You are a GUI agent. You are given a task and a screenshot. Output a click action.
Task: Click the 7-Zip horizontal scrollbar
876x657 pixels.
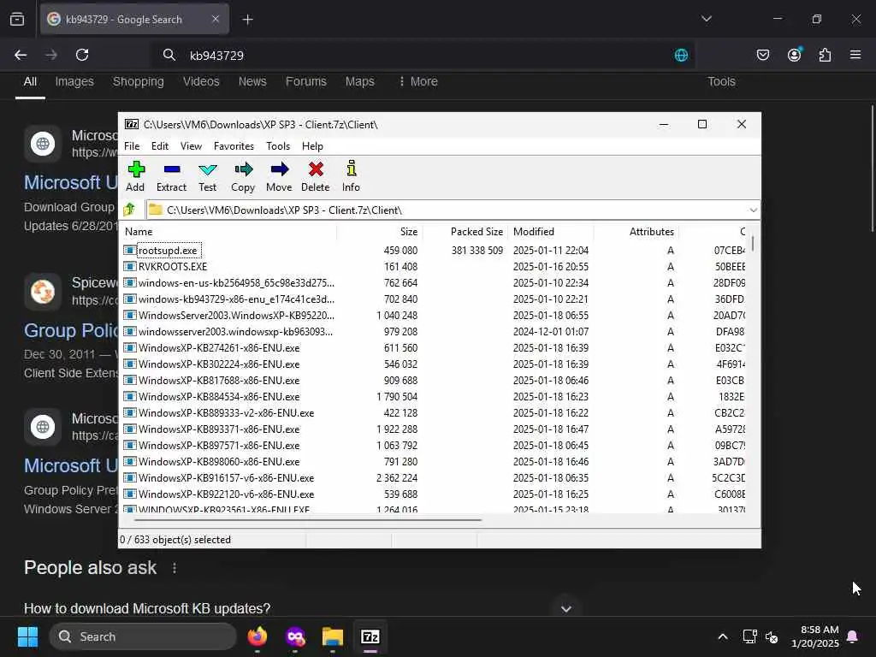coord(308,519)
